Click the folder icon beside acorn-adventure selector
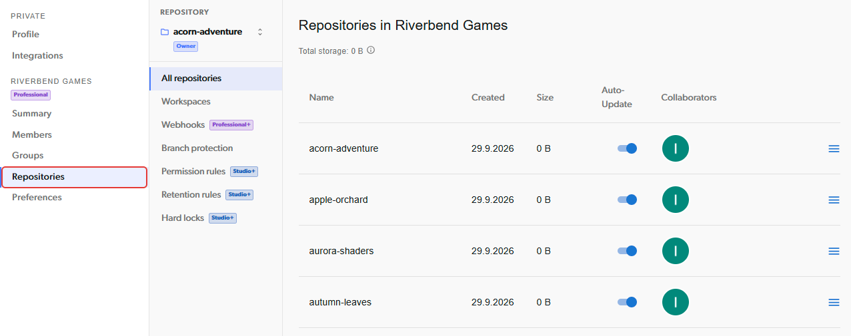 tap(165, 32)
